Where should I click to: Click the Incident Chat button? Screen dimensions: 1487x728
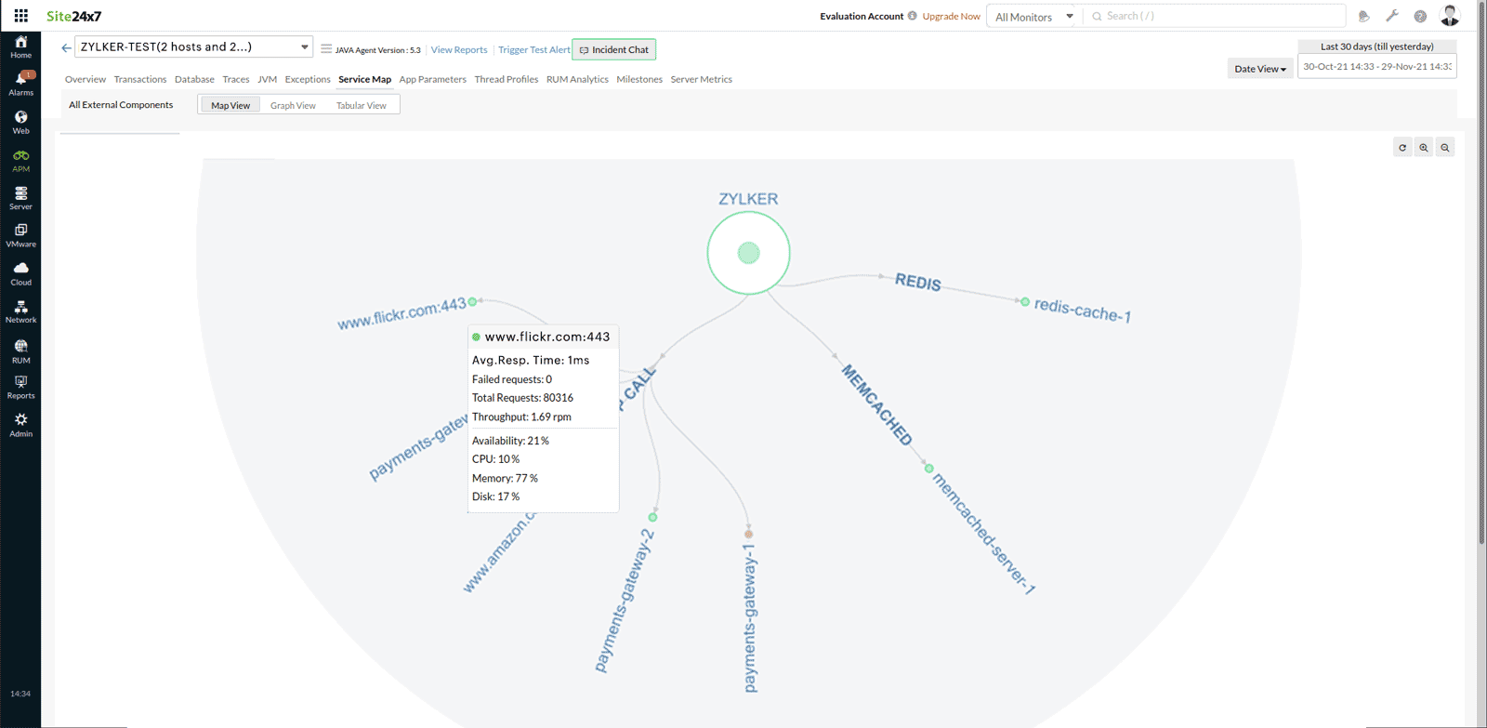click(x=614, y=50)
